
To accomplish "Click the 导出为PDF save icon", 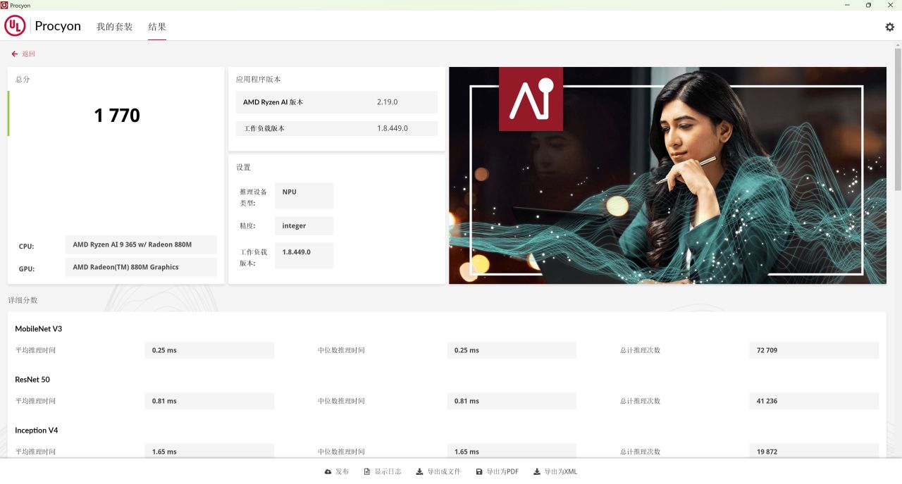I will coord(479,471).
